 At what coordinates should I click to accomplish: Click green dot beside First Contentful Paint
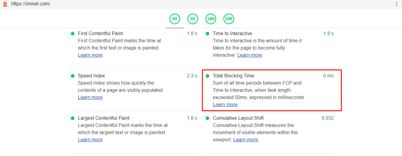[73, 34]
